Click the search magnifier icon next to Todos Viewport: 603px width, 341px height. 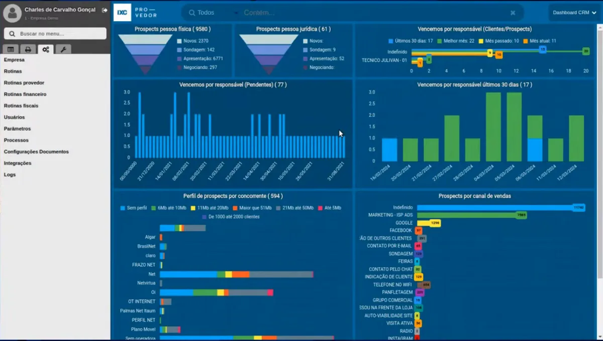[192, 13]
